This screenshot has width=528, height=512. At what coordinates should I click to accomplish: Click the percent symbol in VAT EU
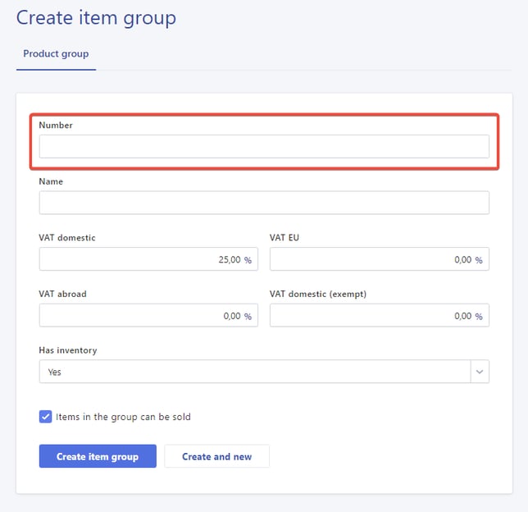[479, 260]
